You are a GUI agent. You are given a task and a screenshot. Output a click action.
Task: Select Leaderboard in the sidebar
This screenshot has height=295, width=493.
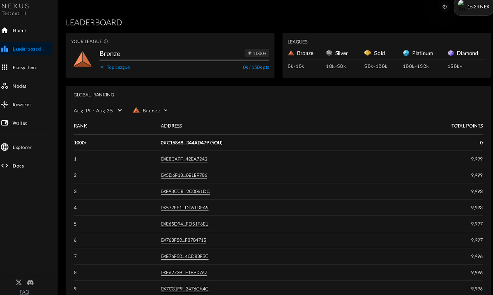(x=27, y=49)
